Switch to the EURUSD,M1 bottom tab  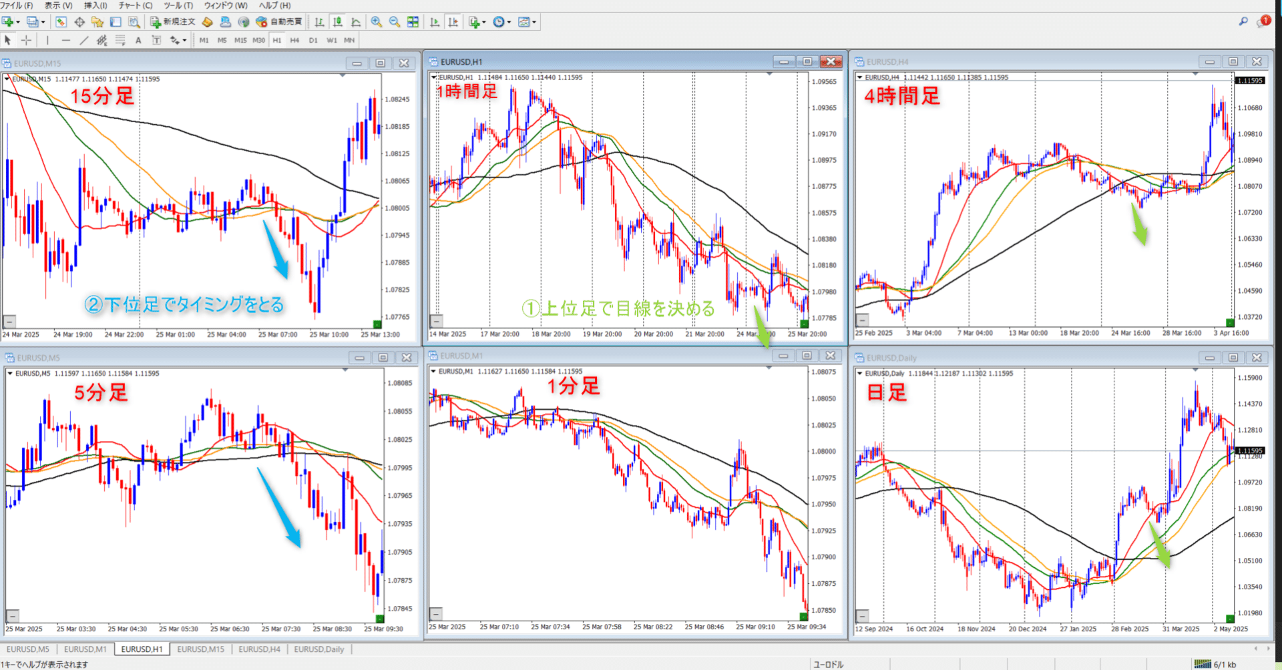[x=85, y=649]
